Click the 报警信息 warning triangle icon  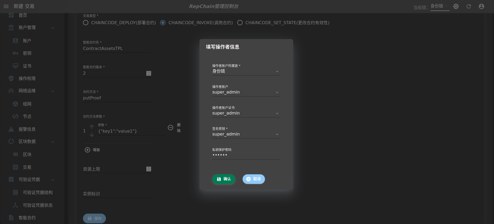click(x=11, y=129)
